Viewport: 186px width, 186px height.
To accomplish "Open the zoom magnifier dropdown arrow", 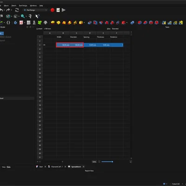I will tap(26, 16).
